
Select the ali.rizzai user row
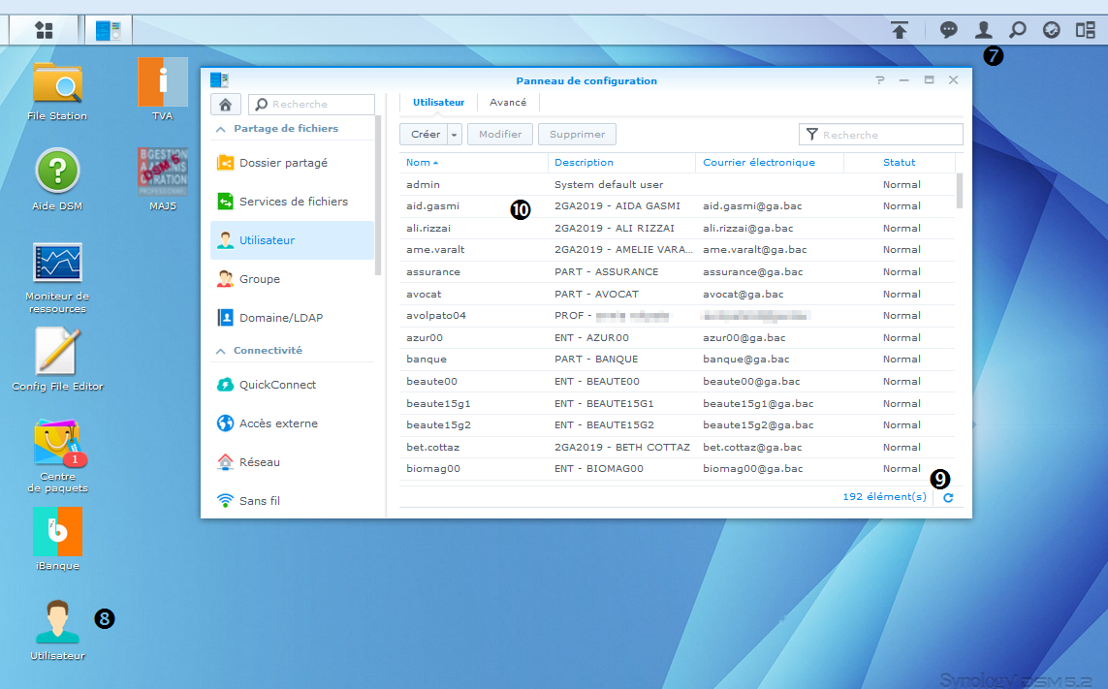coord(677,229)
